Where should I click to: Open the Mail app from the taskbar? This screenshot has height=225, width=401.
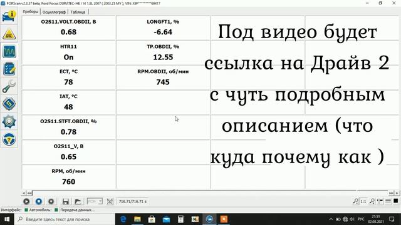pos(166,219)
